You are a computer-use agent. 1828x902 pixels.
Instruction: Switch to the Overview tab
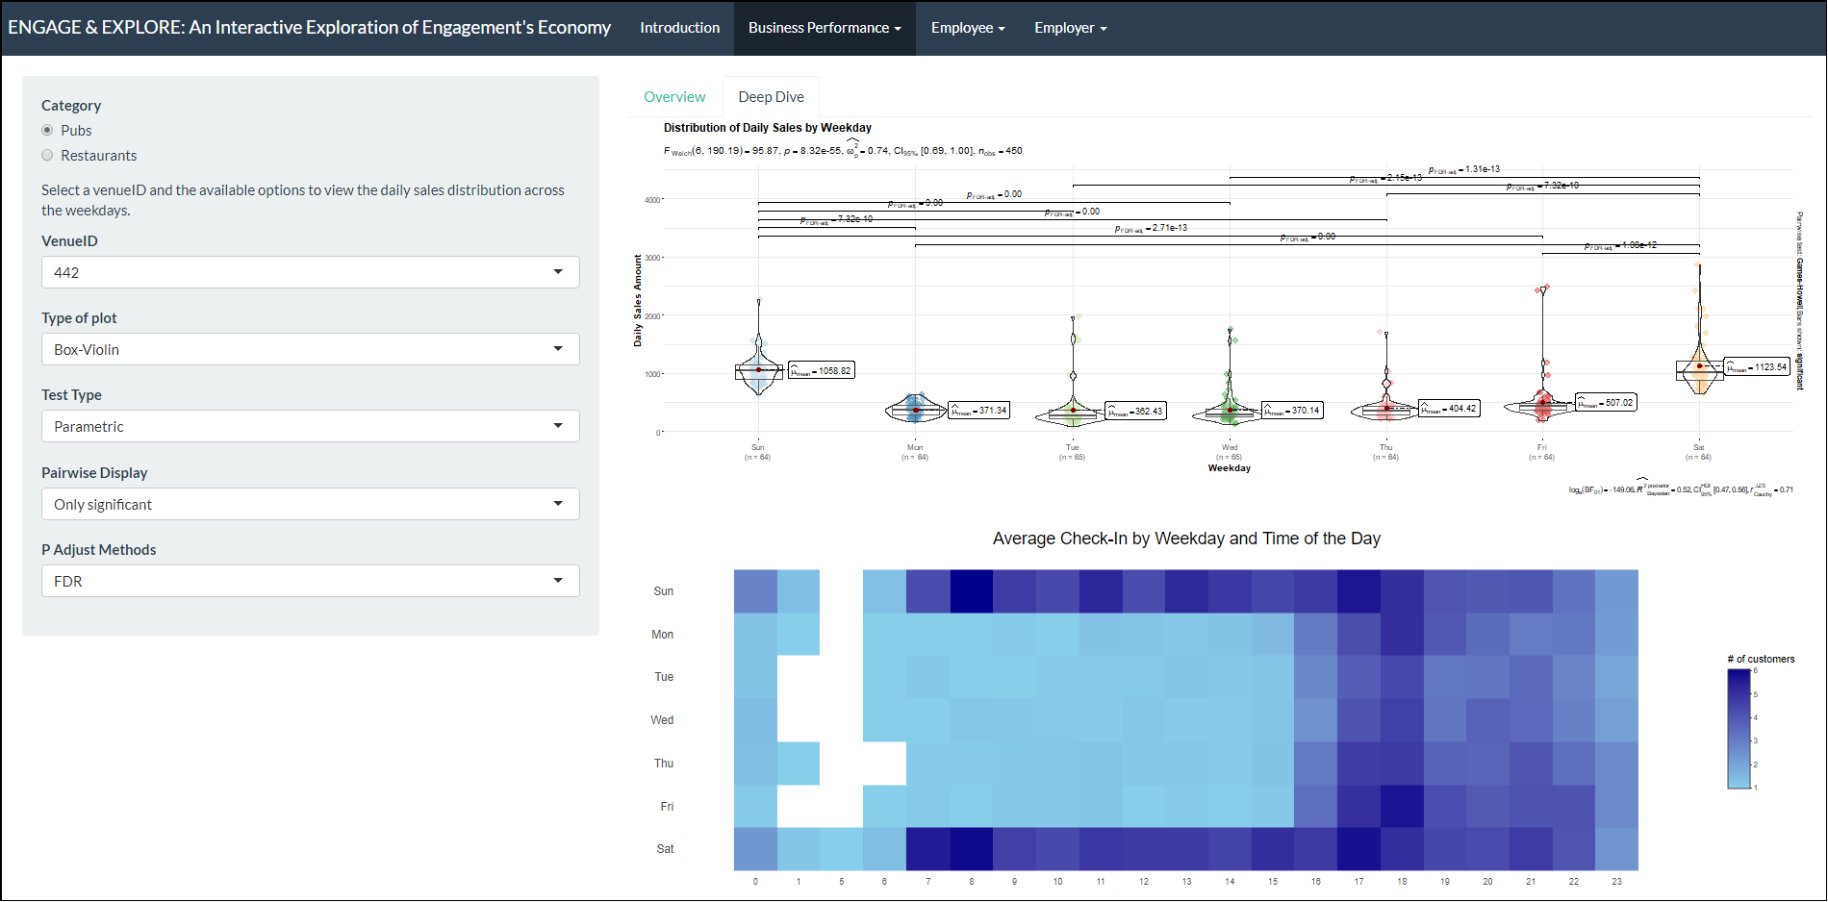[x=673, y=97]
